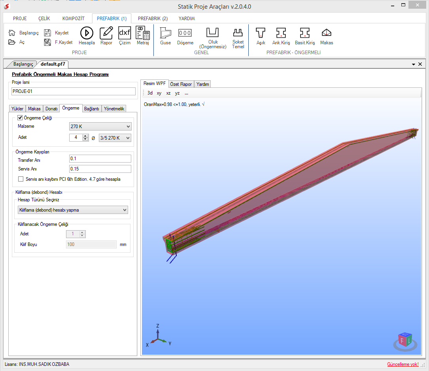Viewport: 429px width, 371px height.
Task: Click the Servis Anı loss field
Action: pyautogui.click(x=100, y=169)
